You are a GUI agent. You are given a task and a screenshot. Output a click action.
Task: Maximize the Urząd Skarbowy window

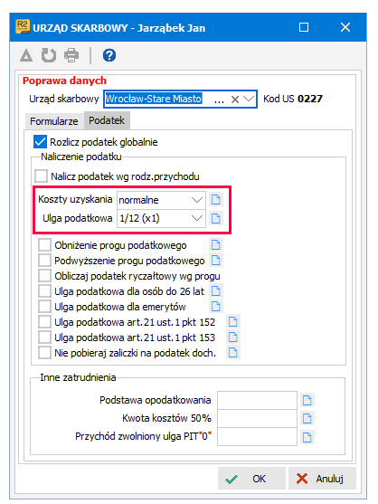tap(304, 27)
